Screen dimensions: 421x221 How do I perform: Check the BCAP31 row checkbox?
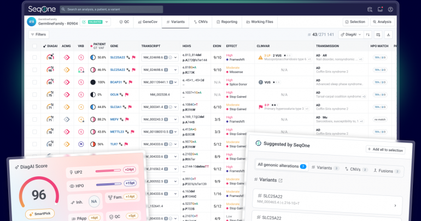pyautogui.click(x=34, y=82)
